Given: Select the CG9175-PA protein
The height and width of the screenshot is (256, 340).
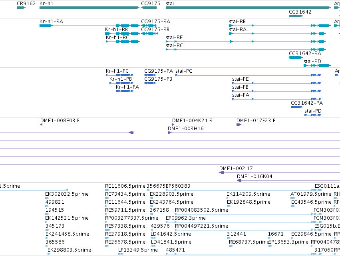Looking at the screenshot, I should 150,75.
